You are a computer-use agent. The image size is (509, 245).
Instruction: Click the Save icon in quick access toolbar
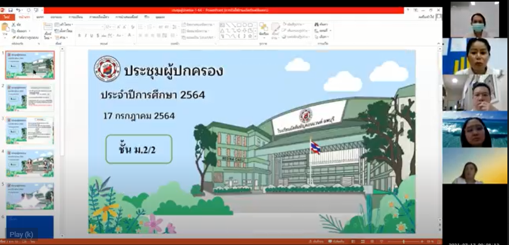coord(10,10)
